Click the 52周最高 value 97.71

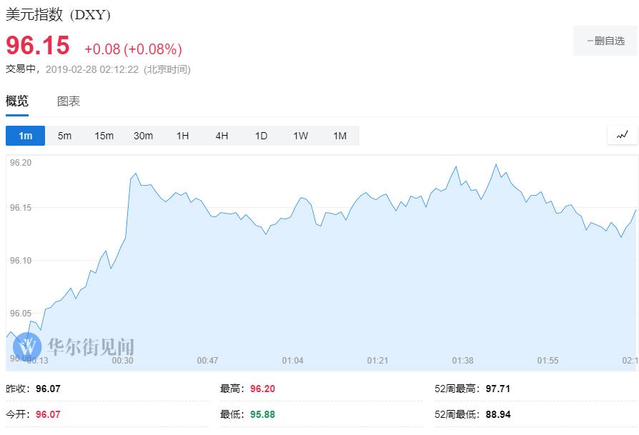pyautogui.click(x=498, y=389)
